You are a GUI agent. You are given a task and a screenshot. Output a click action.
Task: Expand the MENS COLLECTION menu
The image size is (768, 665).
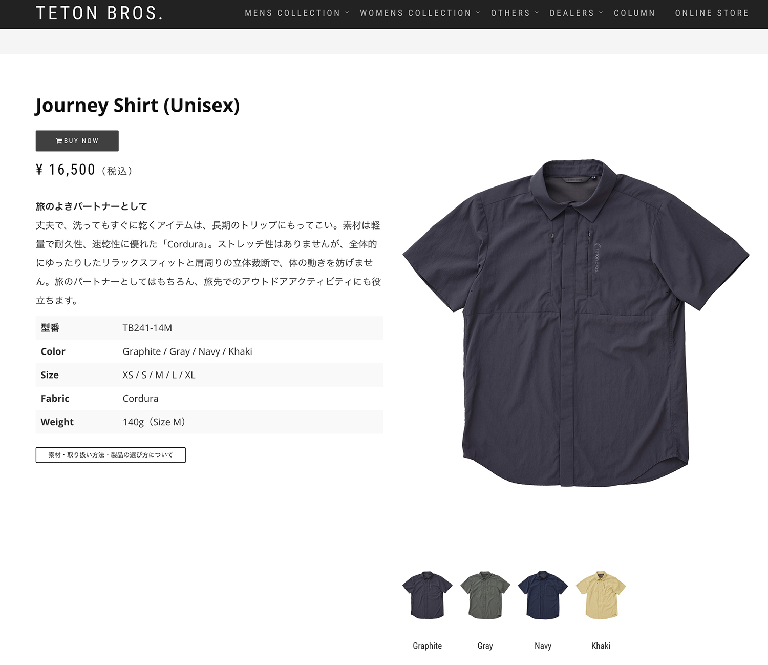click(296, 13)
